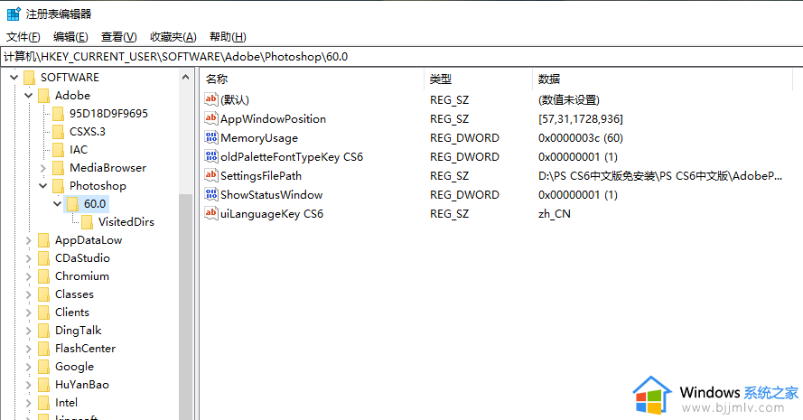This screenshot has height=420, width=803.
Task: Click the MediaBrowser folder icon
Action: (x=59, y=168)
